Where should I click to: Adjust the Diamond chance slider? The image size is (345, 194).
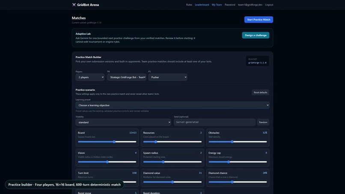click(x=238, y=182)
